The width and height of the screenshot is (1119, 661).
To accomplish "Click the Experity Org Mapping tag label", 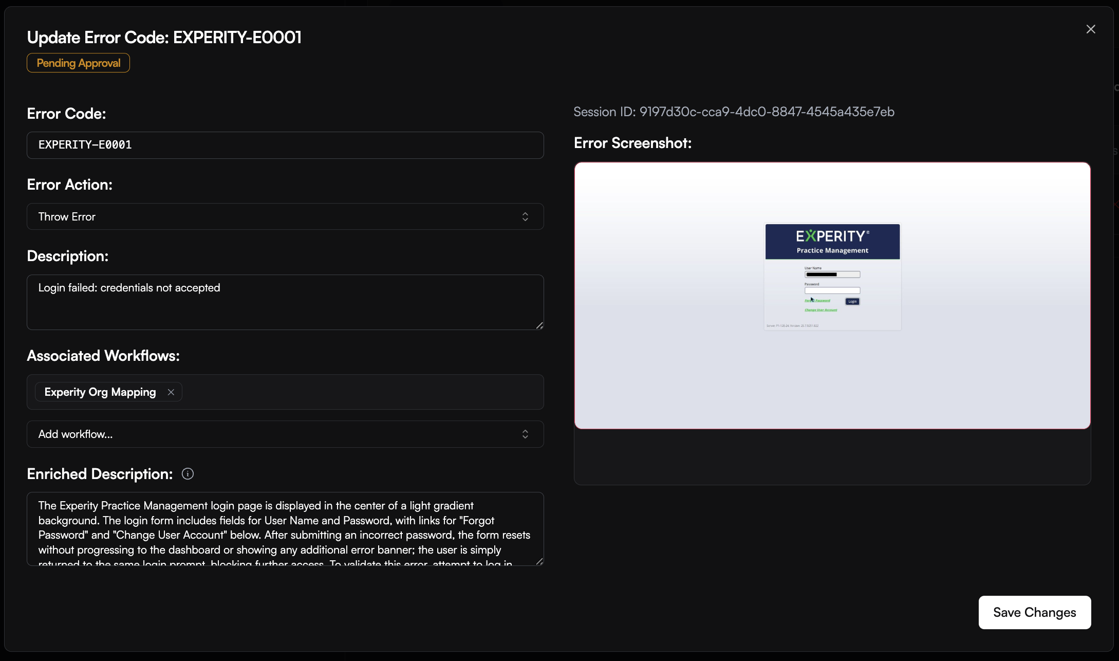I will click(x=100, y=392).
